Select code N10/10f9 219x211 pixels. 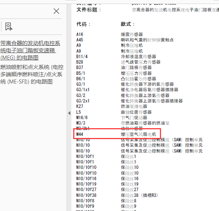85,206
